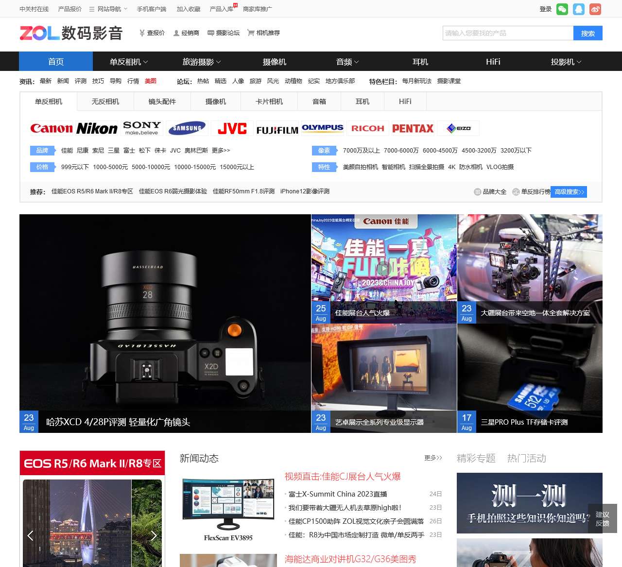Open the Hasselblad XCD lens review image
The image size is (622, 567).
pyautogui.click(x=165, y=323)
